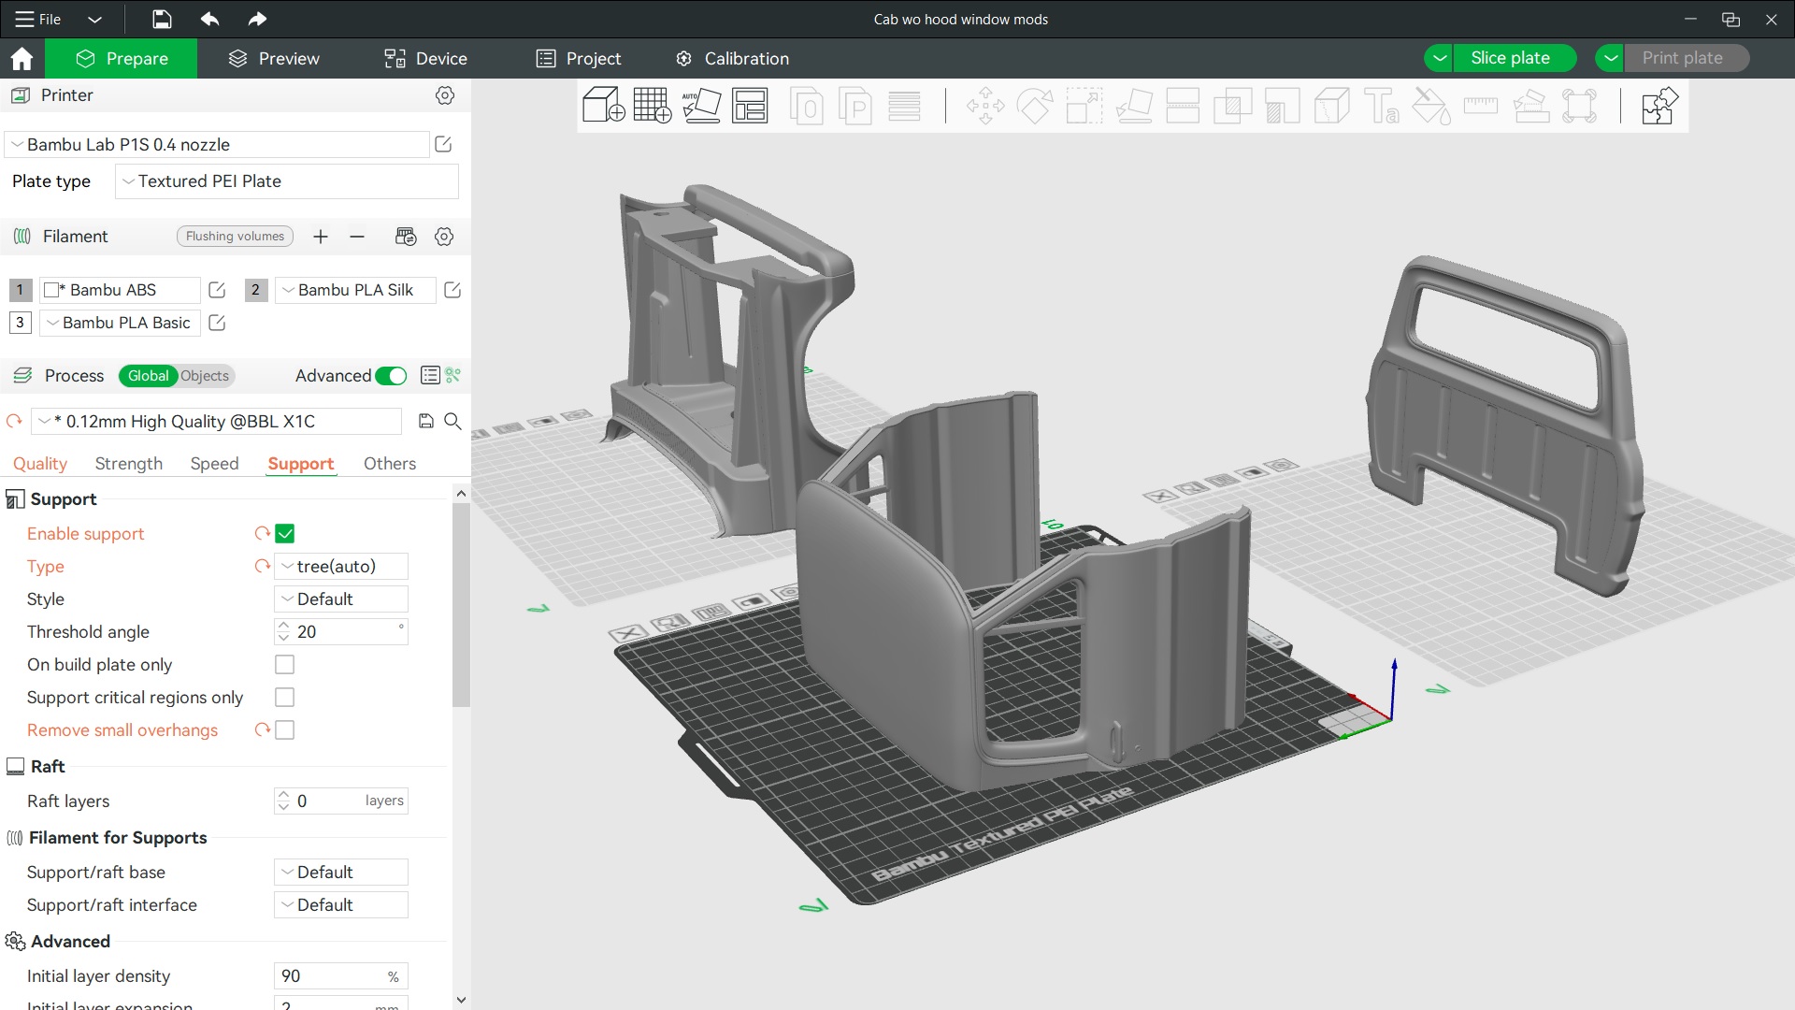Select the Move tool in the toolbar
Image resolution: width=1795 pixels, height=1010 pixels.
click(985, 106)
